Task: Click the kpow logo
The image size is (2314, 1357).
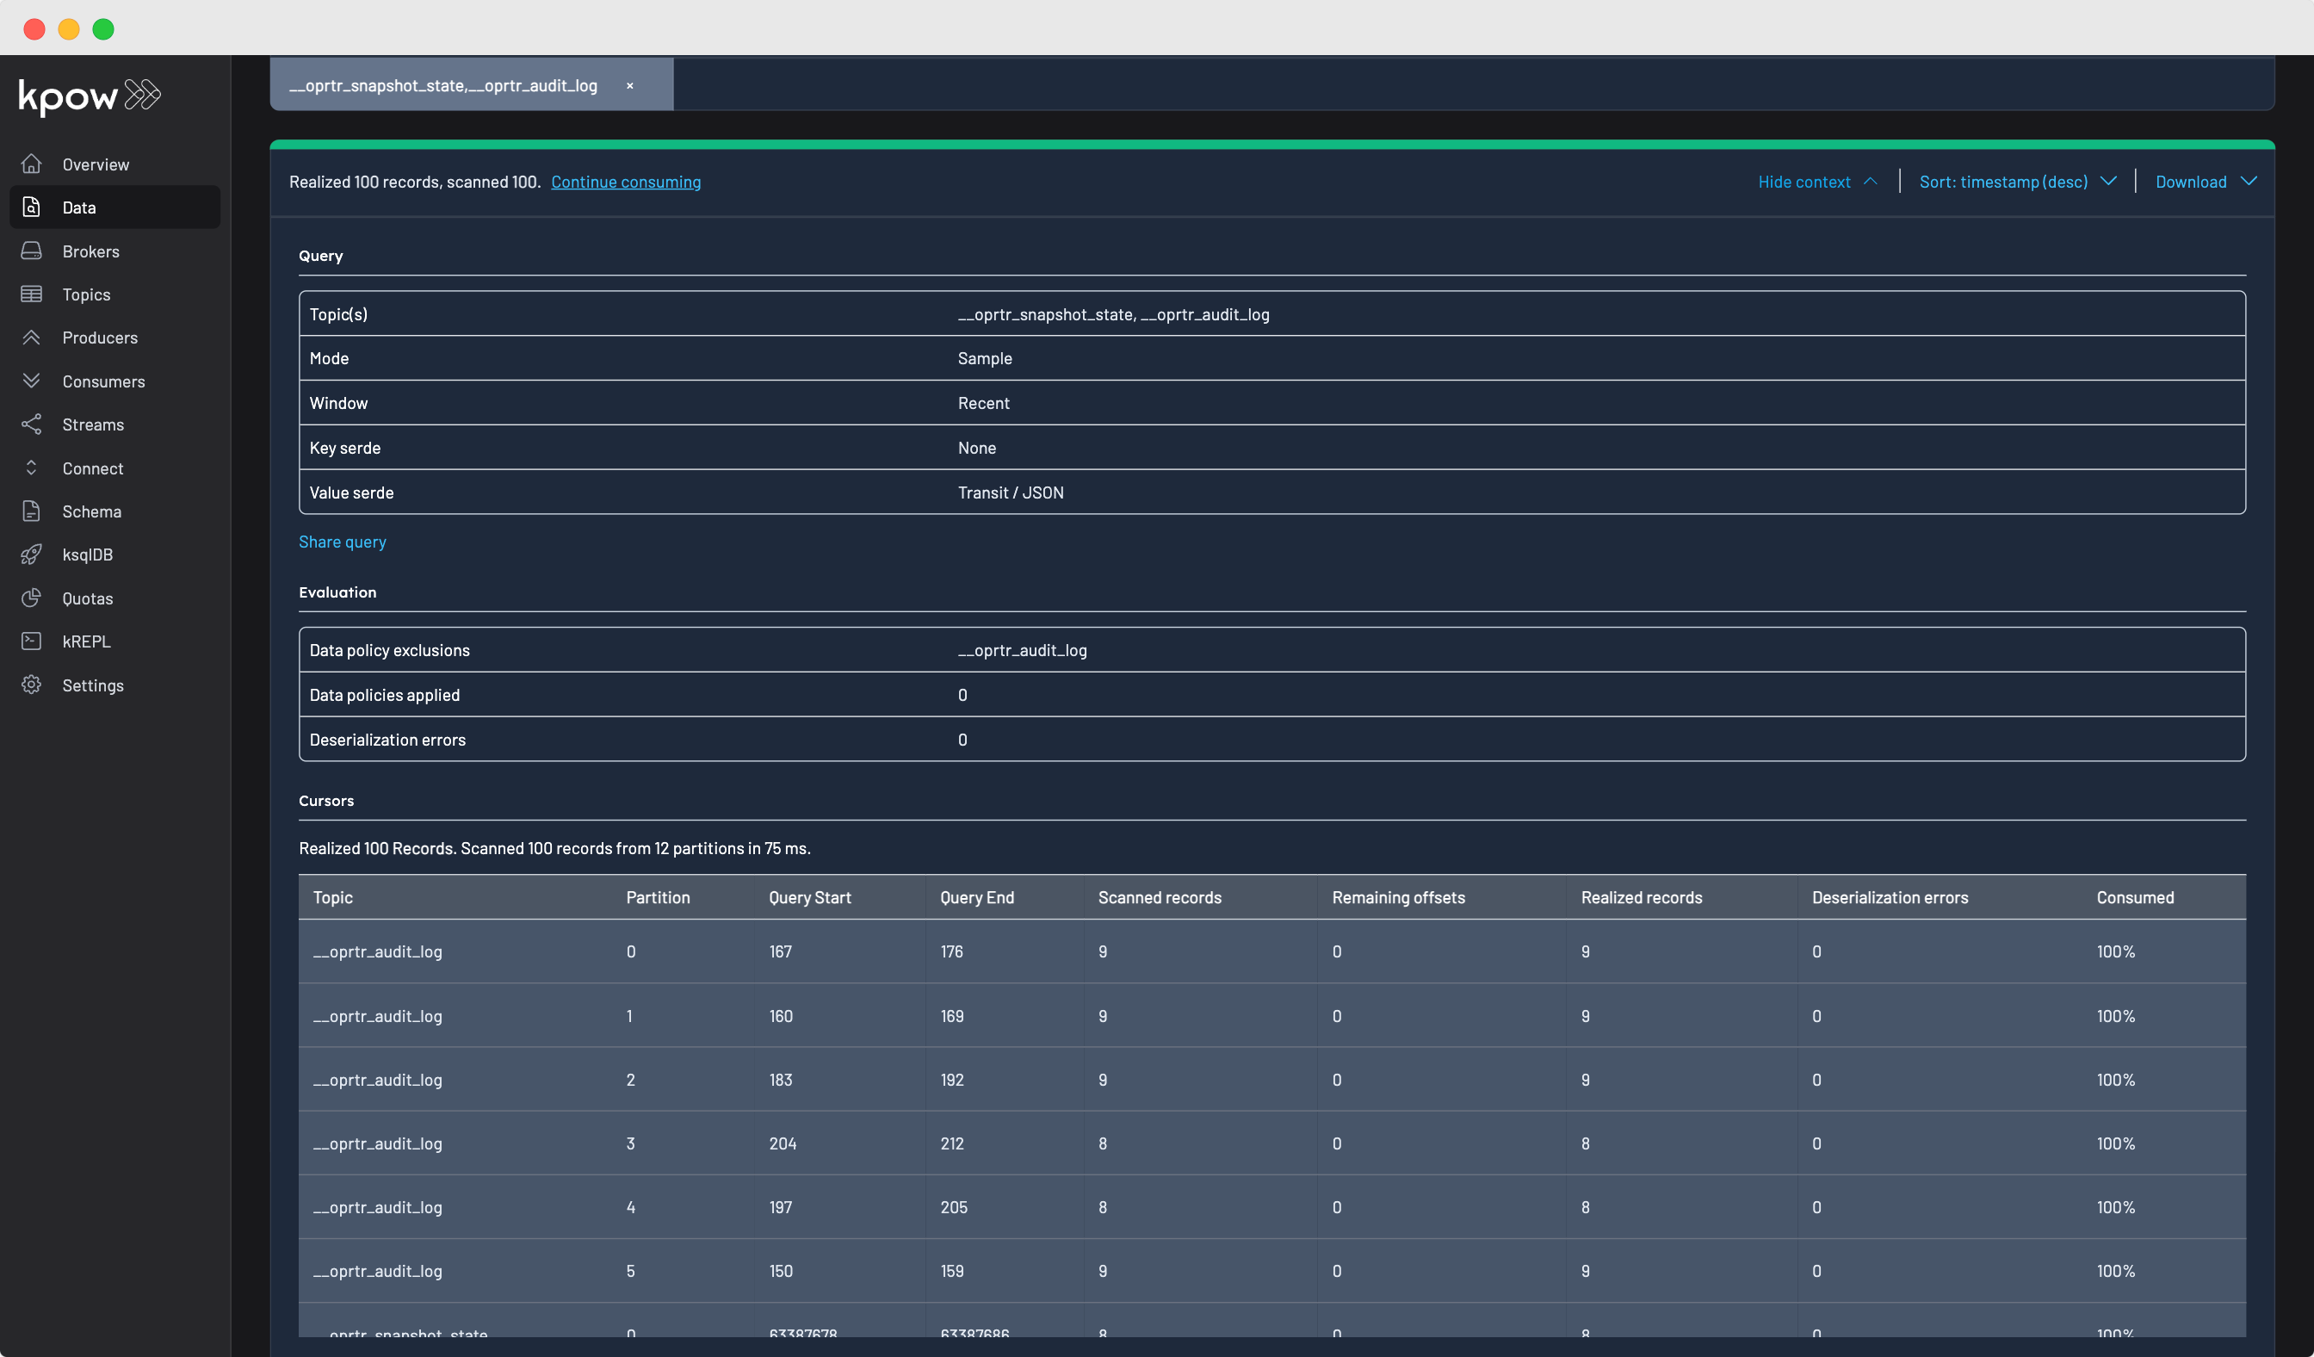Action: pyautogui.click(x=89, y=96)
